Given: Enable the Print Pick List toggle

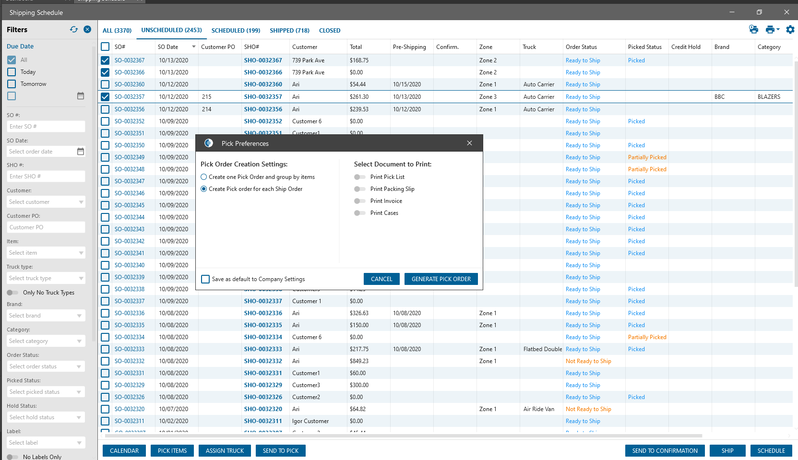Looking at the screenshot, I should pyautogui.click(x=359, y=177).
